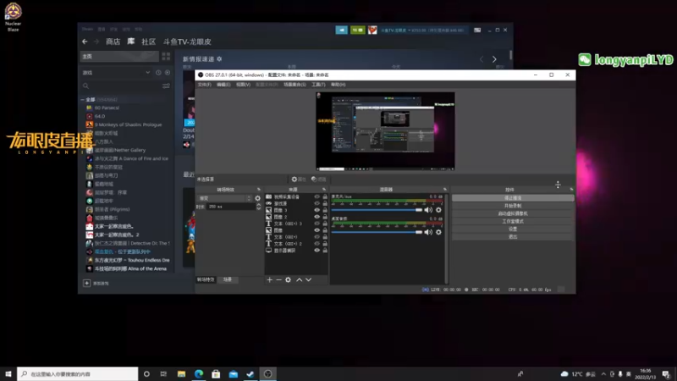This screenshot has height=381, width=677.
Task: Toggle visibility of the 图像 3 source
Action: (316, 210)
